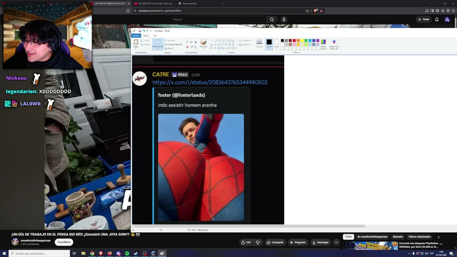Open the x.com status link in image
This screenshot has width=457, height=257.
point(210,82)
